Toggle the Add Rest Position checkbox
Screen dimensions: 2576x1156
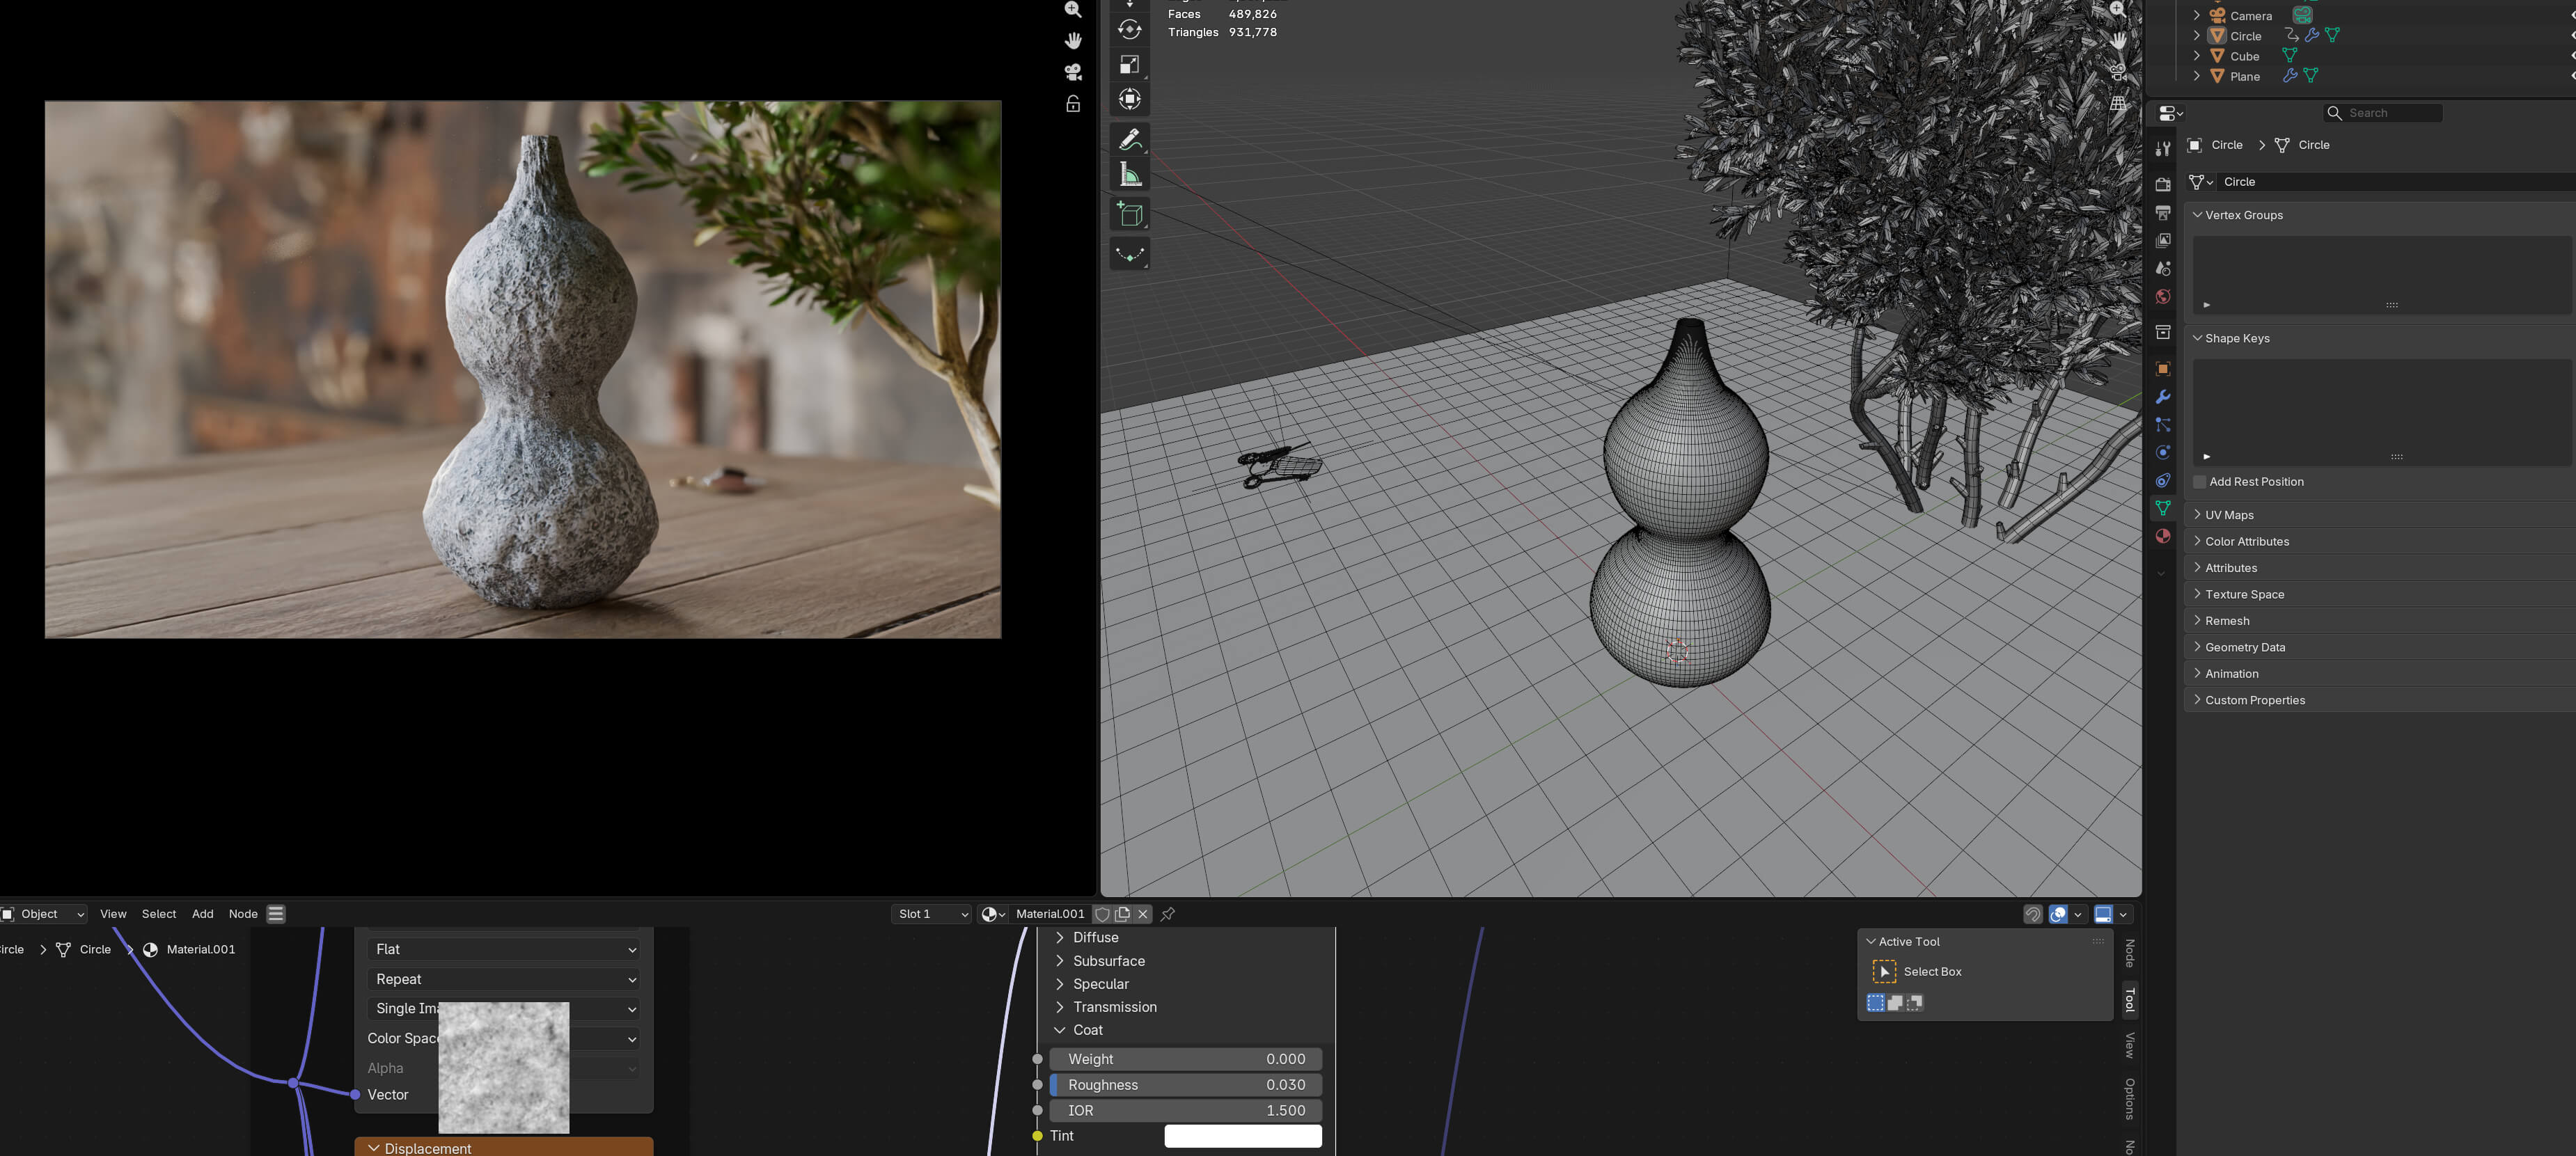(x=2200, y=482)
